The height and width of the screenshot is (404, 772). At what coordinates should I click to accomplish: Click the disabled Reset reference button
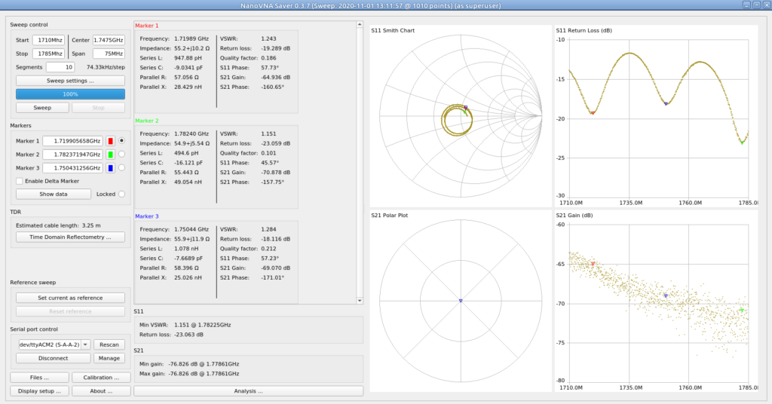[70, 311]
